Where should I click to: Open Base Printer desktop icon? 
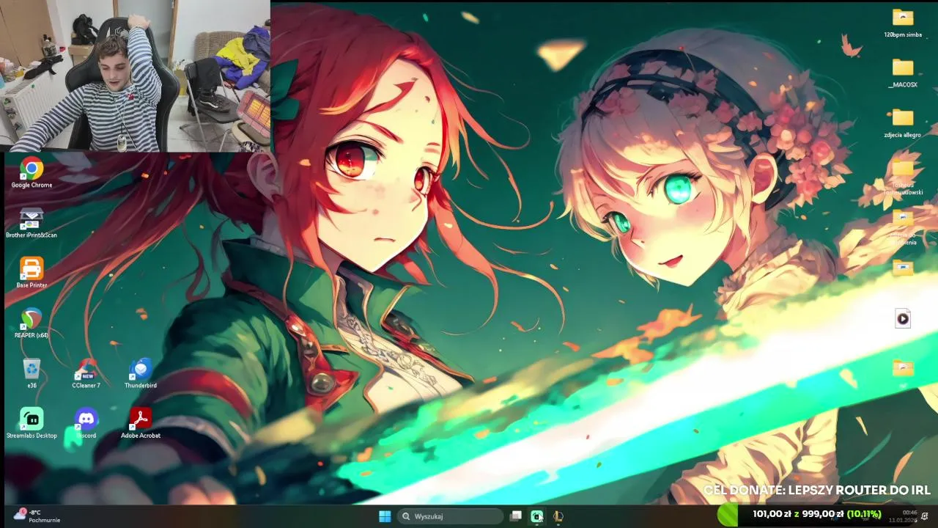coord(32,273)
